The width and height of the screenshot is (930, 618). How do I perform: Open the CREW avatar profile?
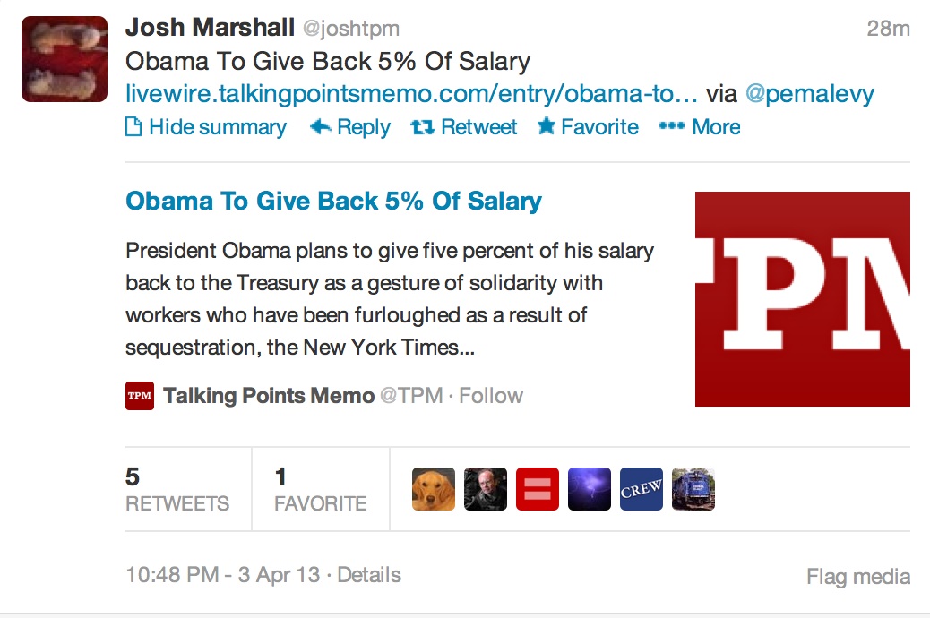click(642, 489)
